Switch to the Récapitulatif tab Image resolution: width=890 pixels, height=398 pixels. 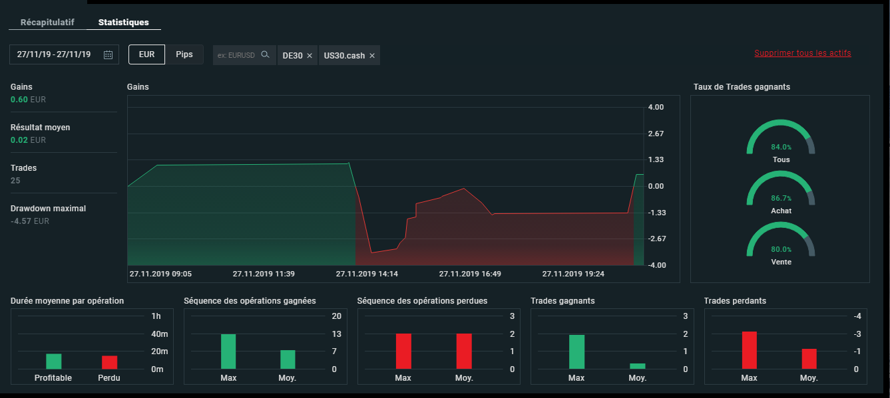point(47,22)
